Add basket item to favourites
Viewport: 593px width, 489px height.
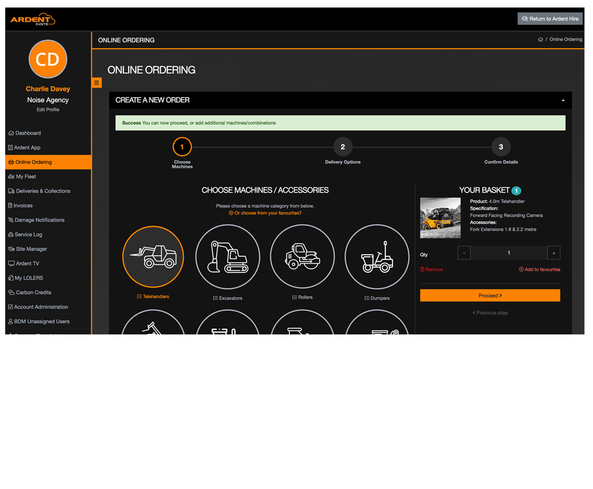(539, 269)
